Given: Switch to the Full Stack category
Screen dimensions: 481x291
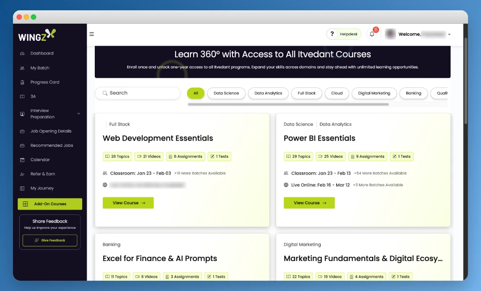Looking at the screenshot, I should (306, 93).
